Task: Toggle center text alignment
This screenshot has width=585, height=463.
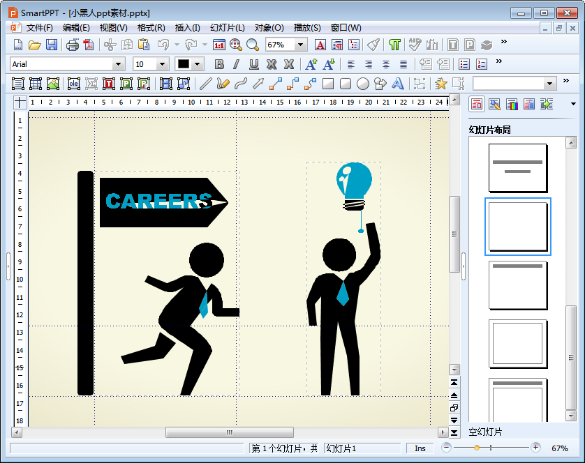Action: click(x=386, y=64)
